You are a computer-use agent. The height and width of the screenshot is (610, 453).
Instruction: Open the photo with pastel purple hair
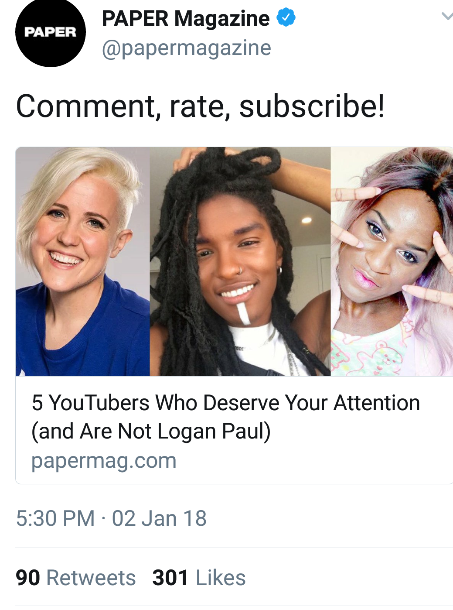point(392,261)
